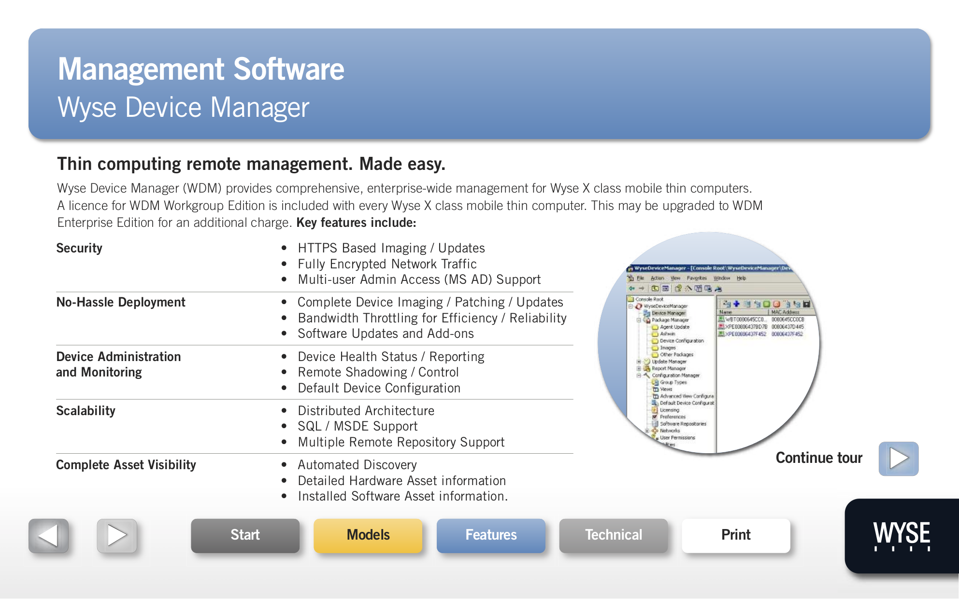Expand the Update Manager node
Screen dimensions: 959x599
(x=638, y=362)
